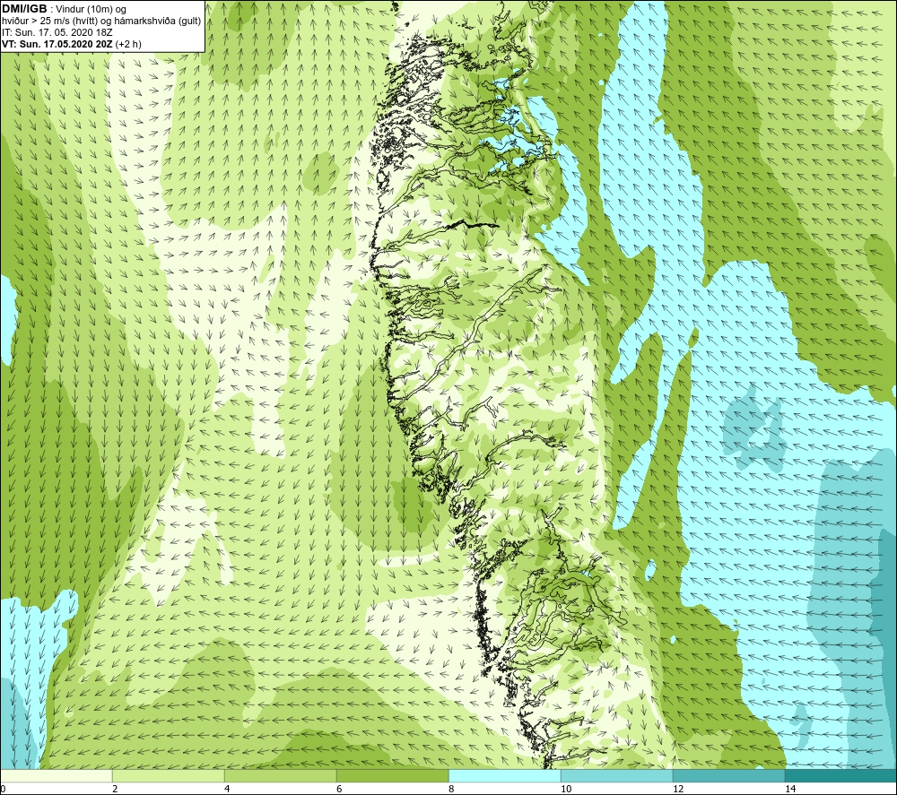Viewport: 897px width, 795px height.
Task: Select the 2–4 m/s light green swatch
Action: tap(169, 775)
